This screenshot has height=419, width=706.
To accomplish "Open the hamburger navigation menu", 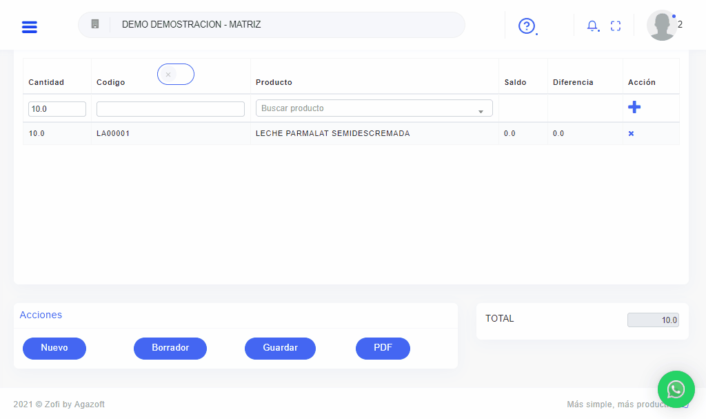I will coord(30,27).
